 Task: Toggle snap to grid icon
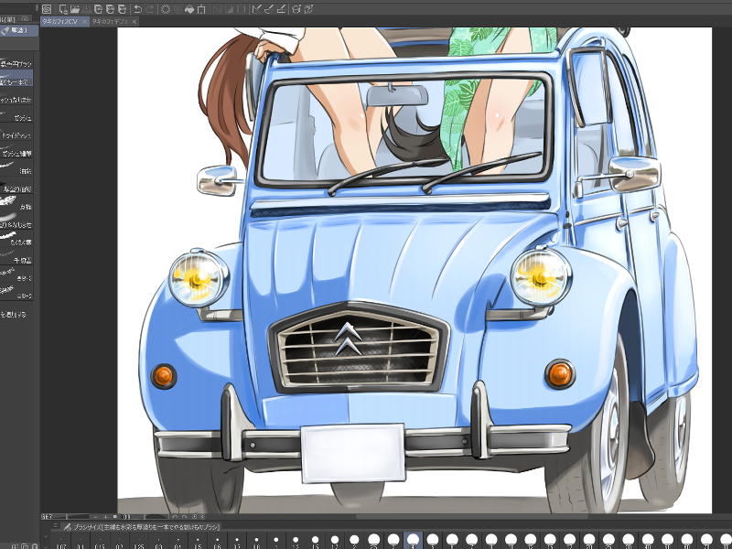281,9
